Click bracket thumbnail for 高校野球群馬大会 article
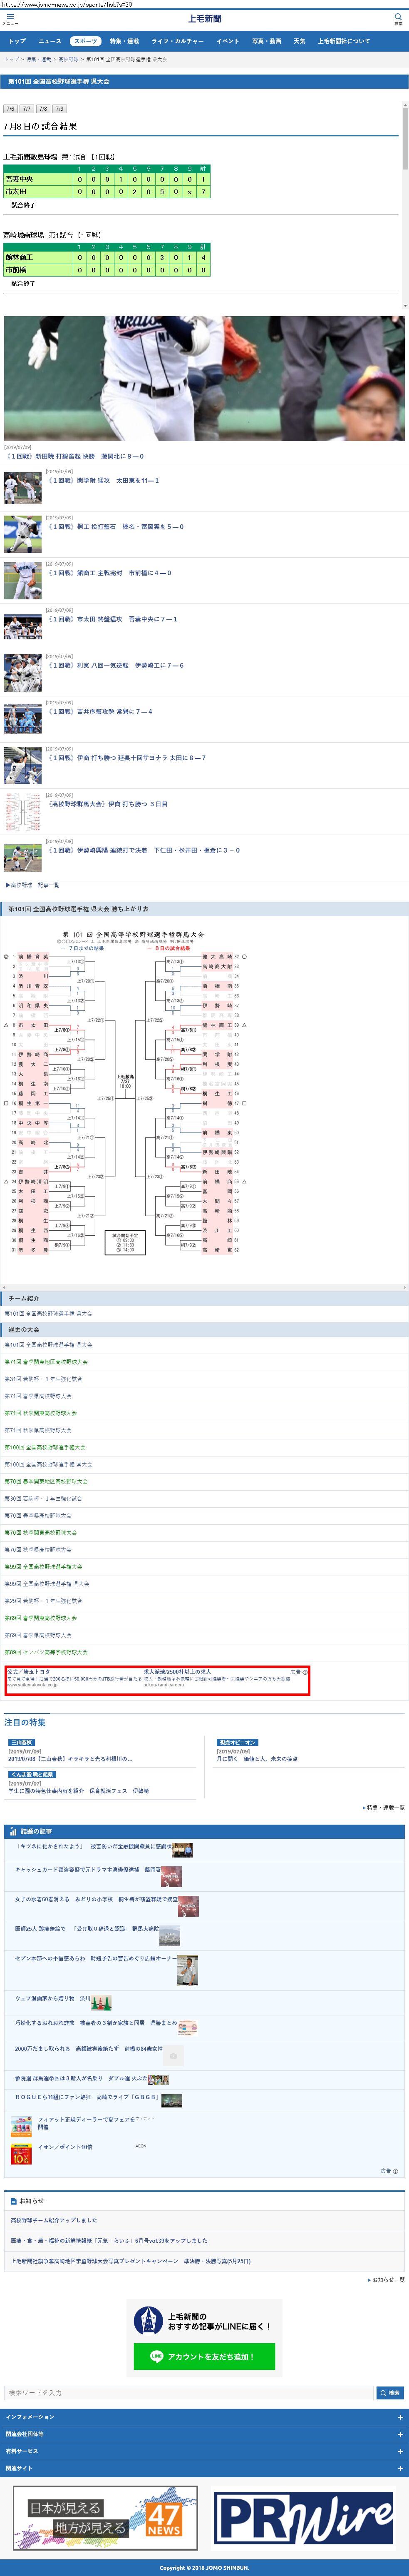Image resolution: width=409 pixels, height=2576 pixels. click(23, 812)
